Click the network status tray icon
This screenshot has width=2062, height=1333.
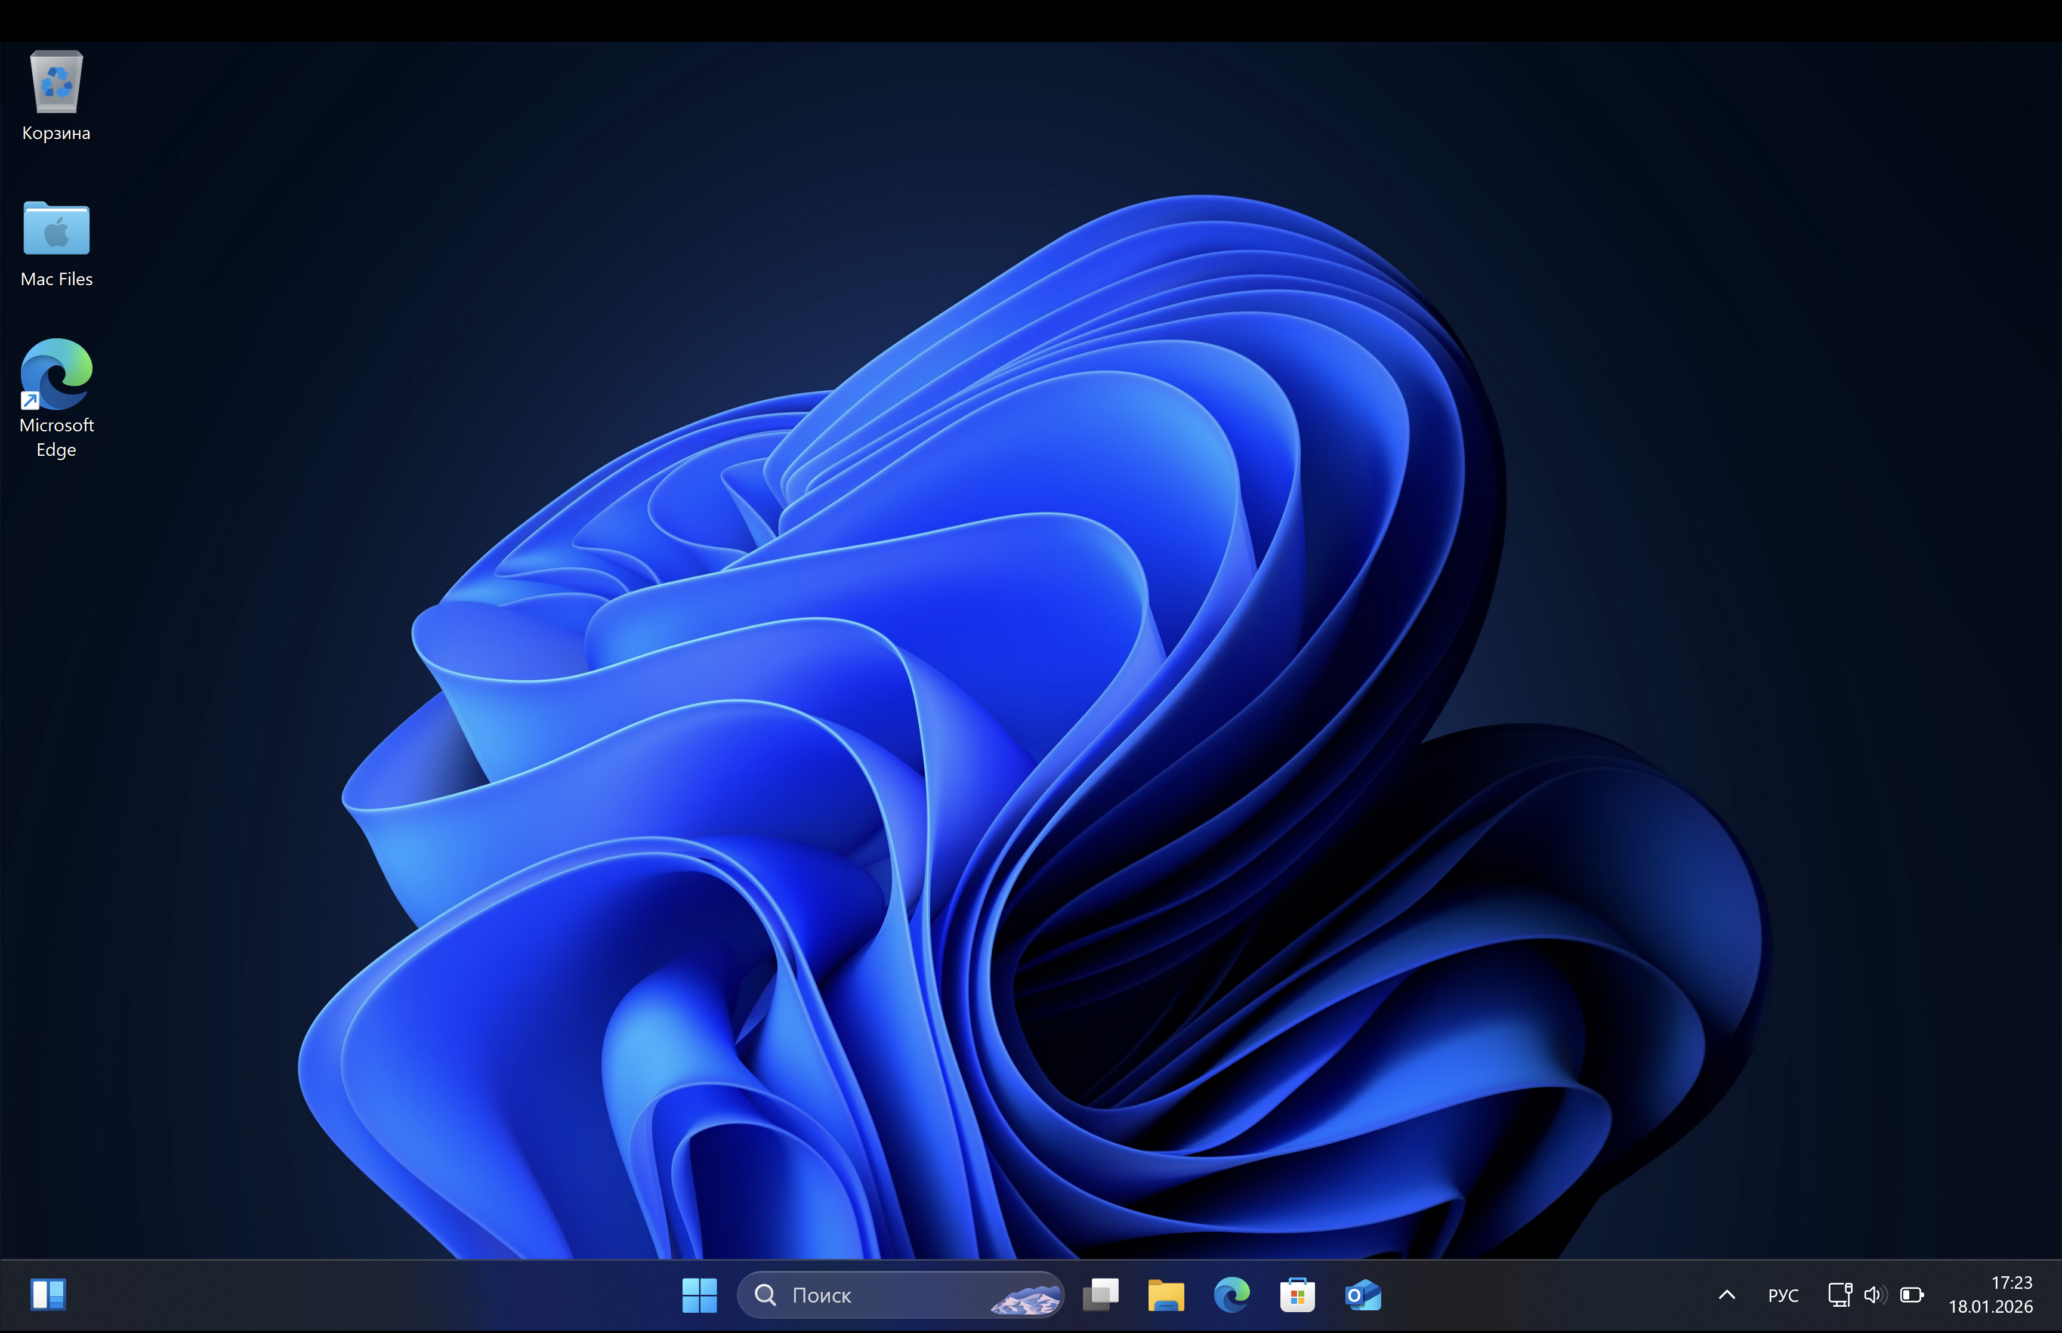click(x=1839, y=1296)
